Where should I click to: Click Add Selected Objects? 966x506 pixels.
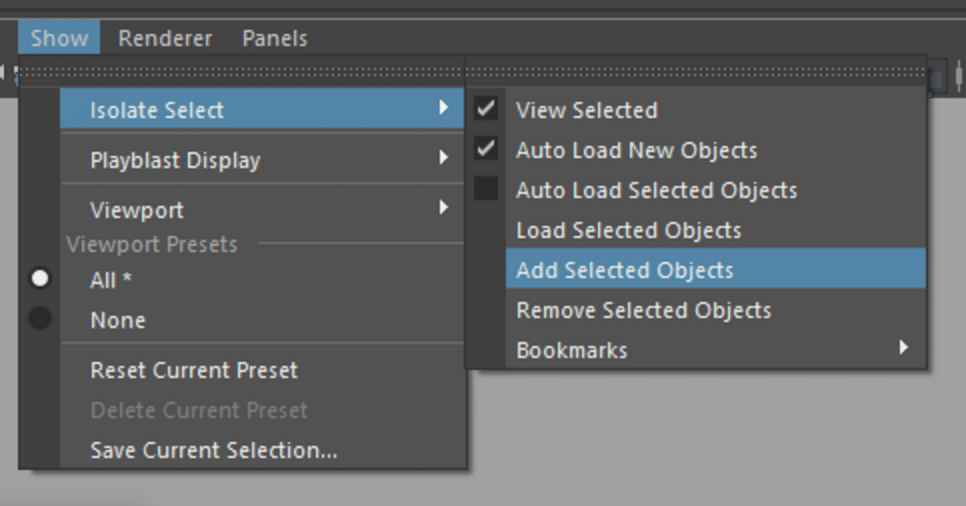[624, 270]
